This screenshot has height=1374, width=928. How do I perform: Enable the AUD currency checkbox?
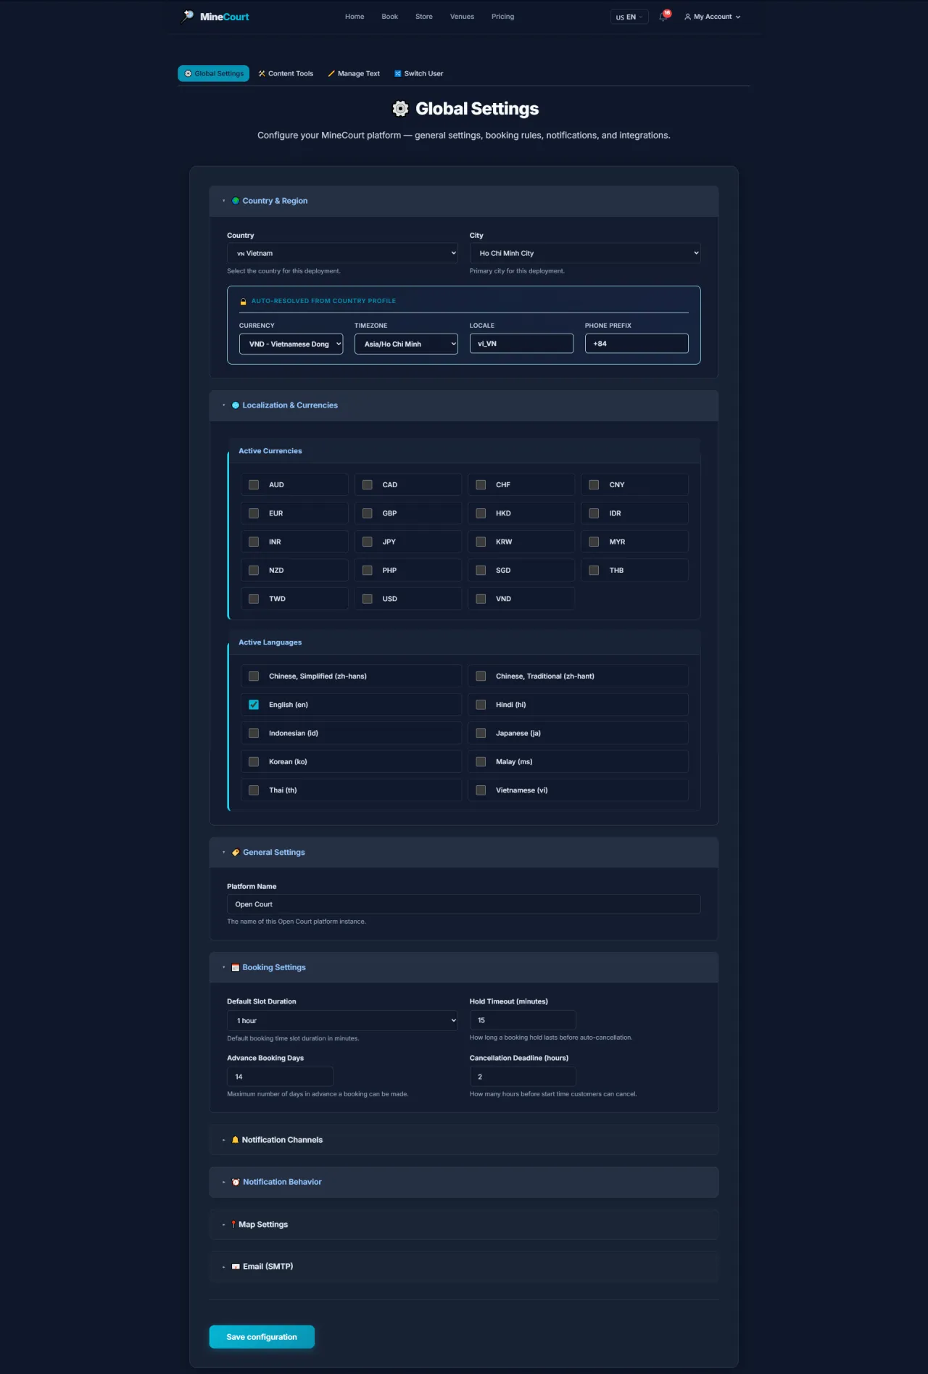pos(254,485)
